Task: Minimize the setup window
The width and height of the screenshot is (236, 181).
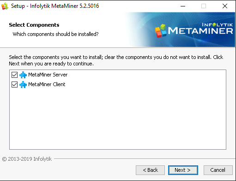Action: click(x=183, y=6)
